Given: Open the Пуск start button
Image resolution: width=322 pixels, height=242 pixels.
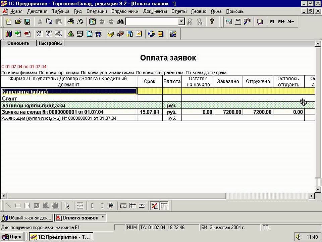Looking at the screenshot, I should (x=12, y=237).
